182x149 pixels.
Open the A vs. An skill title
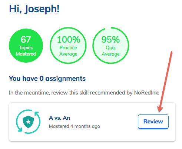59,118
